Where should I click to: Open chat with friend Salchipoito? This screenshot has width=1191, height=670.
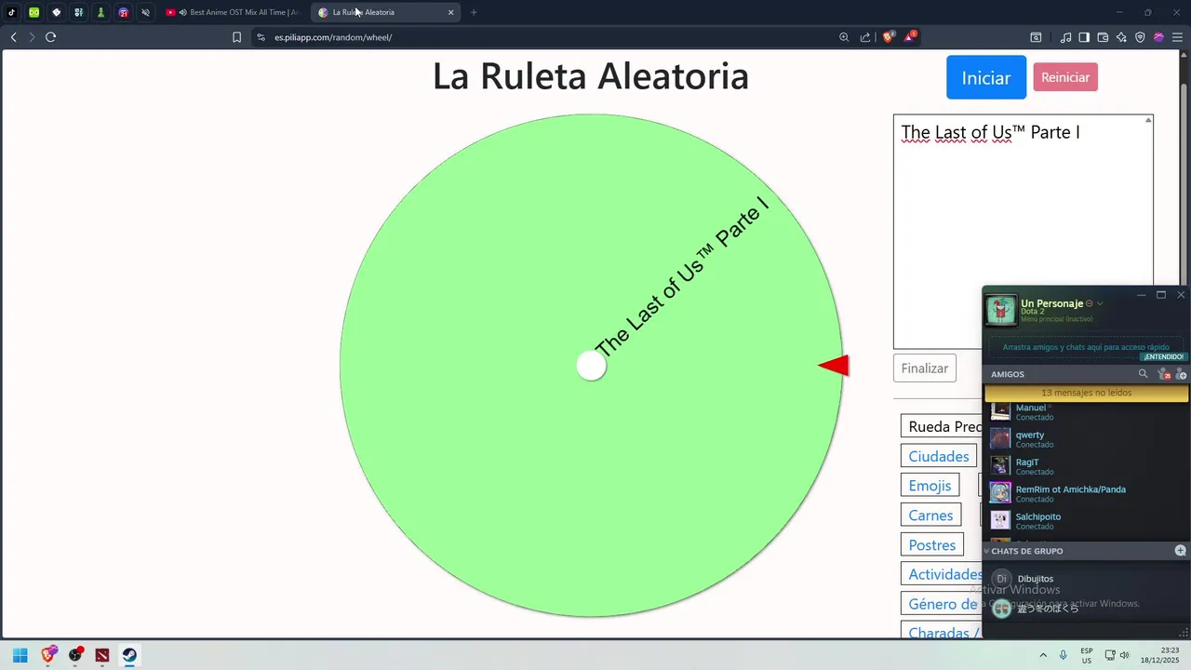point(1086,520)
